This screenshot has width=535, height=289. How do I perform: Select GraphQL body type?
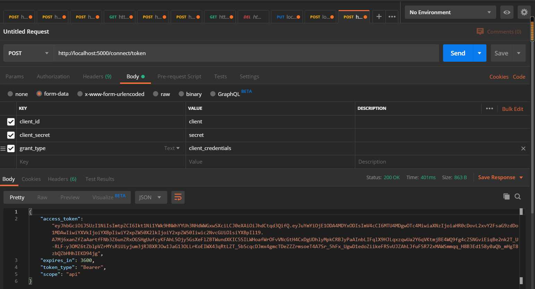(213, 94)
